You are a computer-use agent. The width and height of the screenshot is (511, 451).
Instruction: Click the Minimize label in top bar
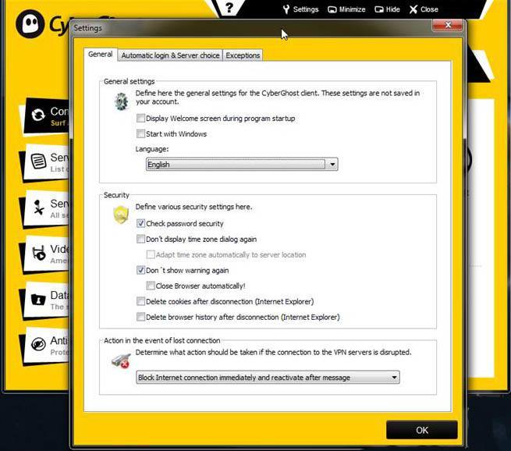(352, 9)
